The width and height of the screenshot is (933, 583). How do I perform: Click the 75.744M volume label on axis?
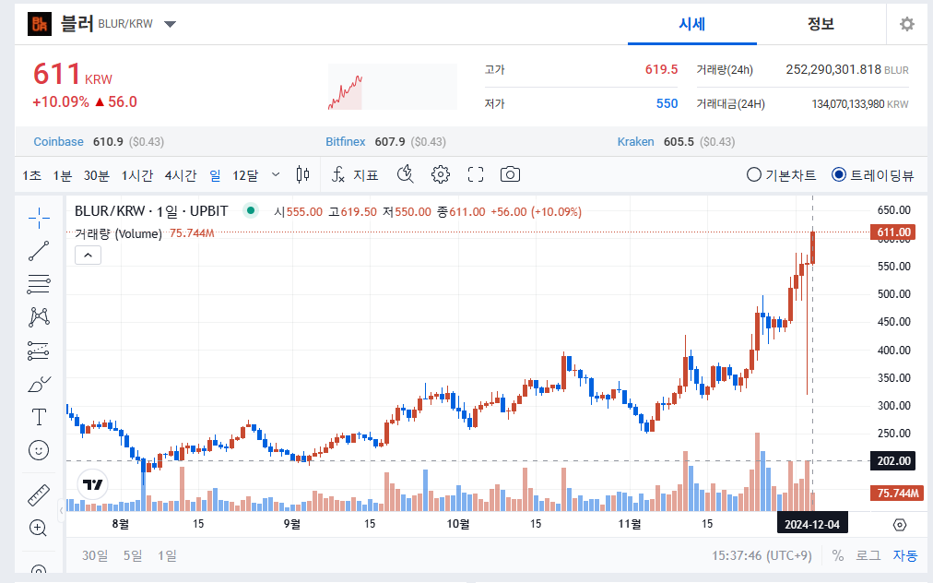pyautogui.click(x=897, y=494)
